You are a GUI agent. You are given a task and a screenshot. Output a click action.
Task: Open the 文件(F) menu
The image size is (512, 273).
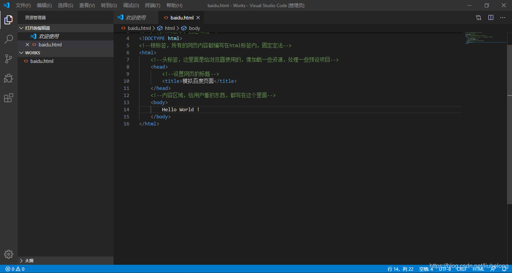click(23, 5)
